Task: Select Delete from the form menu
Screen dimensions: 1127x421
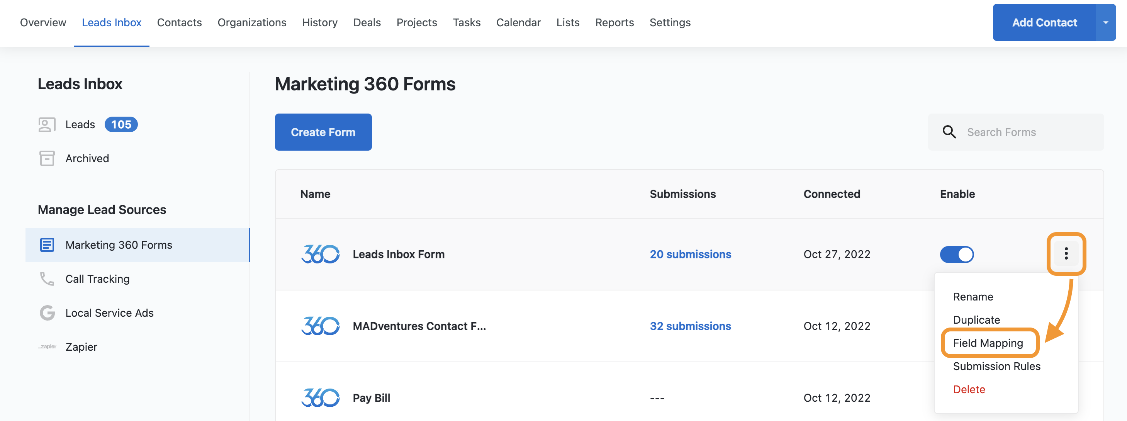Action: pos(969,389)
